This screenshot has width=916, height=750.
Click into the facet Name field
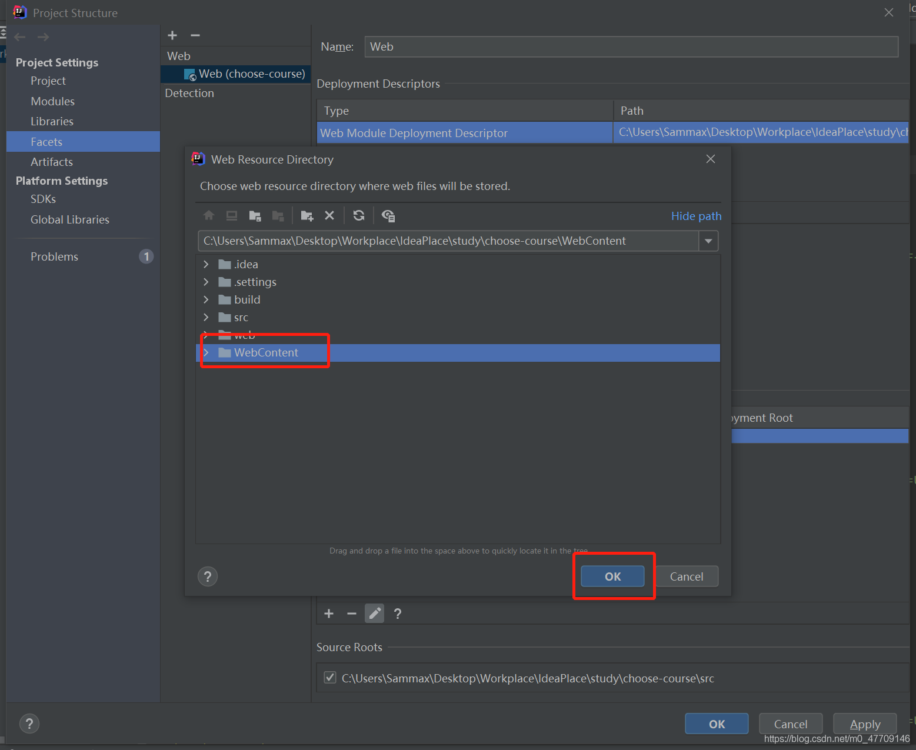[631, 46]
